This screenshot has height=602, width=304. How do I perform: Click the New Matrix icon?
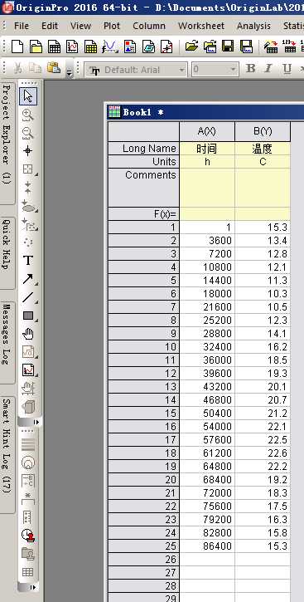point(91,46)
